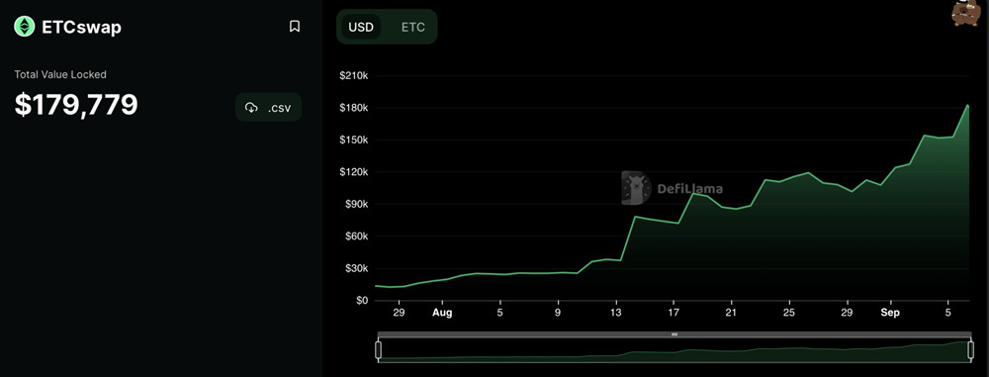Click the center grip above range selector
The height and width of the screenshot is (377, 989).
pyautogui.click(x=674, y=334)
